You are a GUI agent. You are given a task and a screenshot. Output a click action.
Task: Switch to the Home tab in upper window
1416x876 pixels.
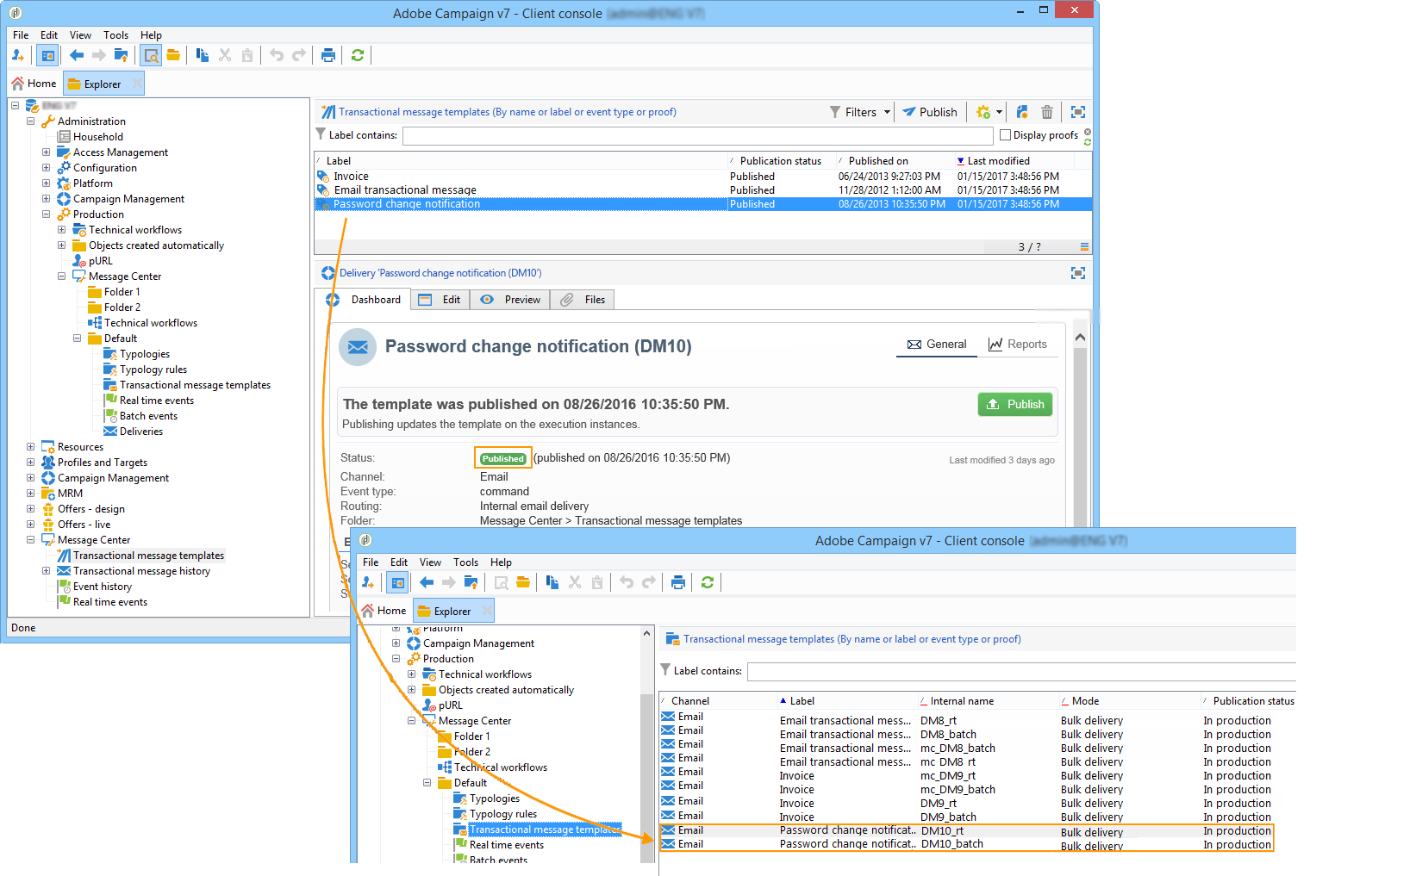pos(34,84)
